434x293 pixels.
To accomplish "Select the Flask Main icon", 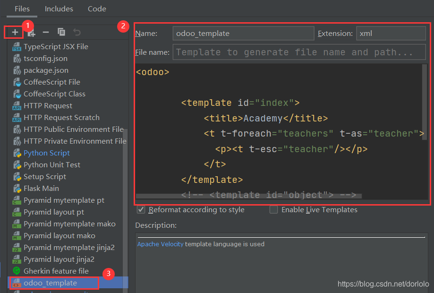I will point(17,189).
